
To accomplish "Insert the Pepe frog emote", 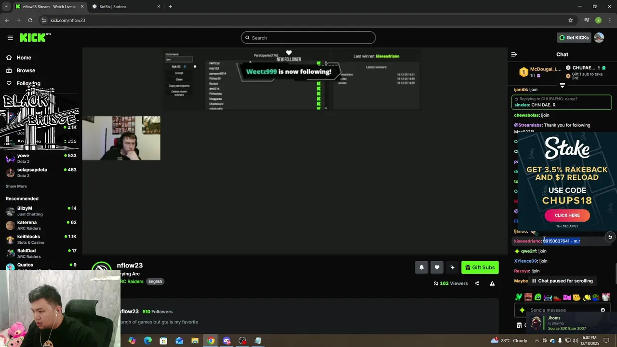I will pos(596,297).
